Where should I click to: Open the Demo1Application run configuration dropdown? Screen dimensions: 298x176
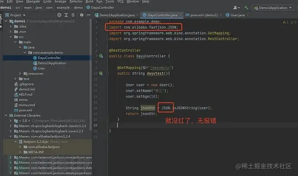(x=273, y=8)
